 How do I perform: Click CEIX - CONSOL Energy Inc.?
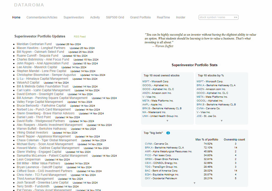tap(161, 163)
